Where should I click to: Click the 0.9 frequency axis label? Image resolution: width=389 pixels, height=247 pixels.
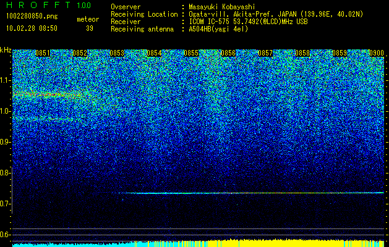point(5,142)
